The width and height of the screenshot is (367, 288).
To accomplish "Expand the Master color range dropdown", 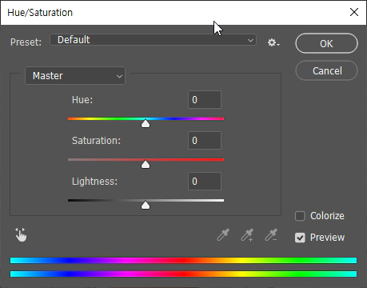I will pyautogui.click(x=75, y=76).
